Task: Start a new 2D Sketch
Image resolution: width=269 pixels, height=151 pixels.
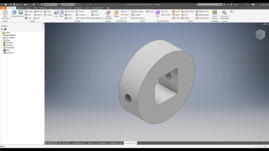Action: tap(5, 15)
